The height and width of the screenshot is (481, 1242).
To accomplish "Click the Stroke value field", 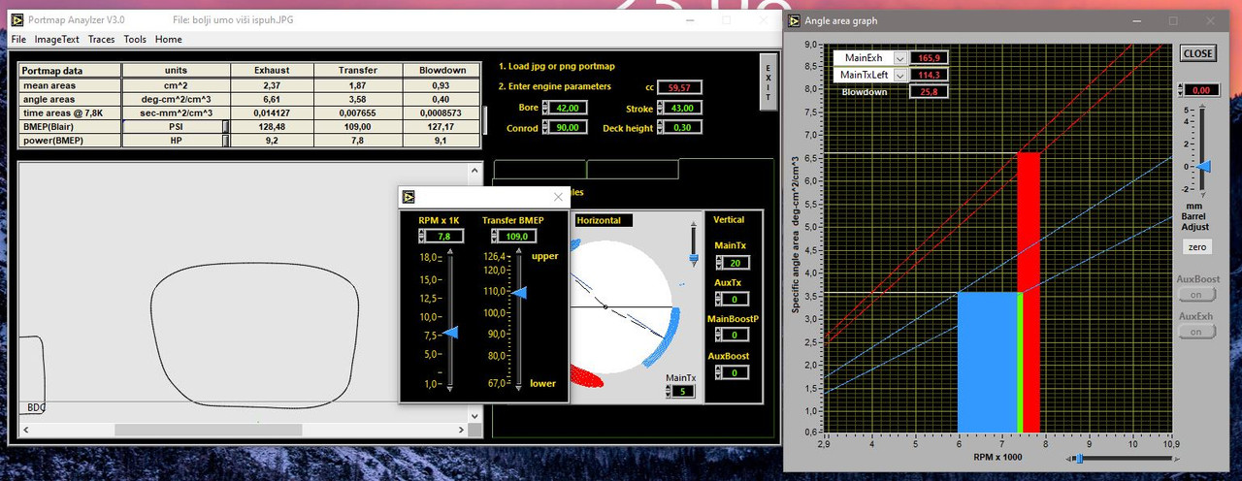I will [x=683, y=108].
